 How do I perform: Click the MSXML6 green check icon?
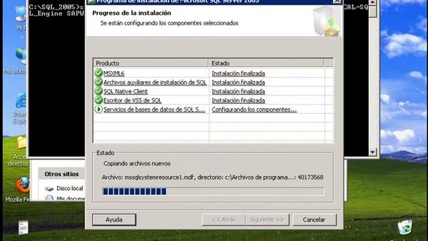click(x=98, y=73)
